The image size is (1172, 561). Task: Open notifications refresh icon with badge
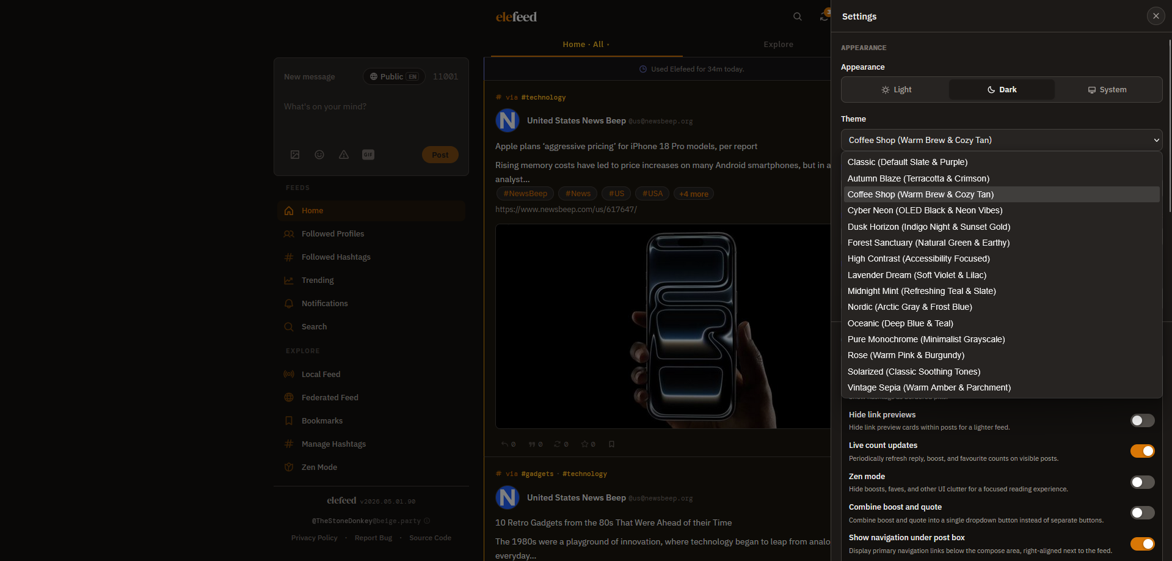tap(824, 16)
